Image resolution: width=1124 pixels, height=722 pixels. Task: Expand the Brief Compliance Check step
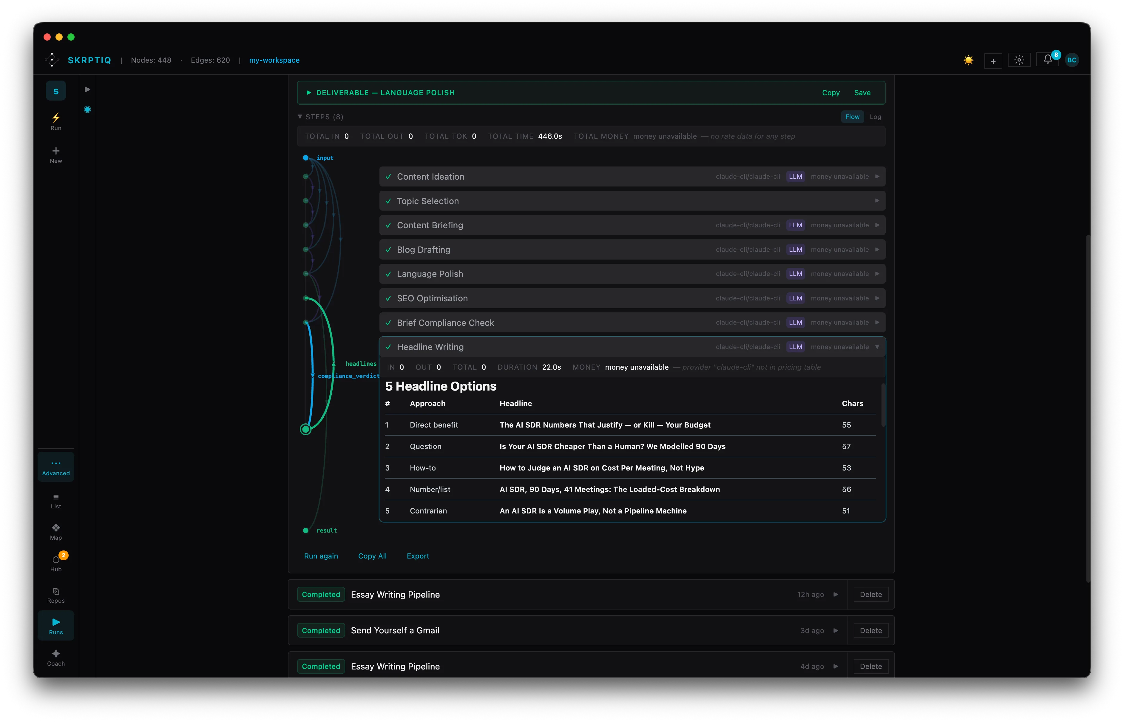click(x=632, y=323)
